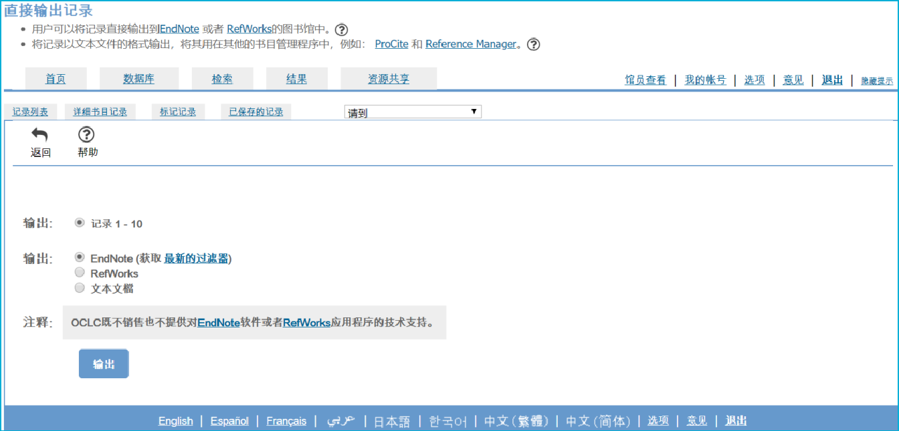Screen dimensions: 899x431
Task: Open help icon beside the EndNote/RefWorks description
Action: point(342,29)
